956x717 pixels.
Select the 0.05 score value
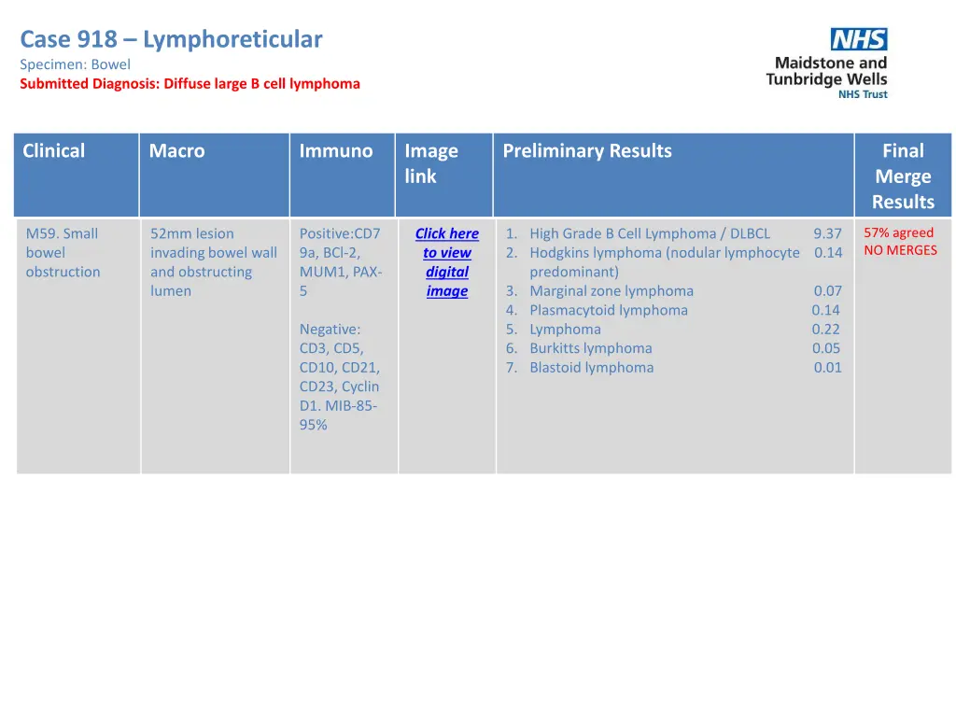[825, 348]
